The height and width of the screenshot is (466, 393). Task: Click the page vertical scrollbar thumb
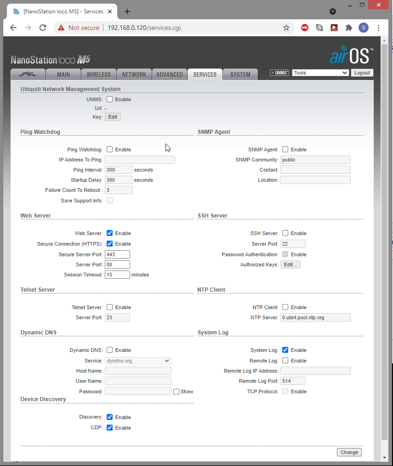coord(384,242)
